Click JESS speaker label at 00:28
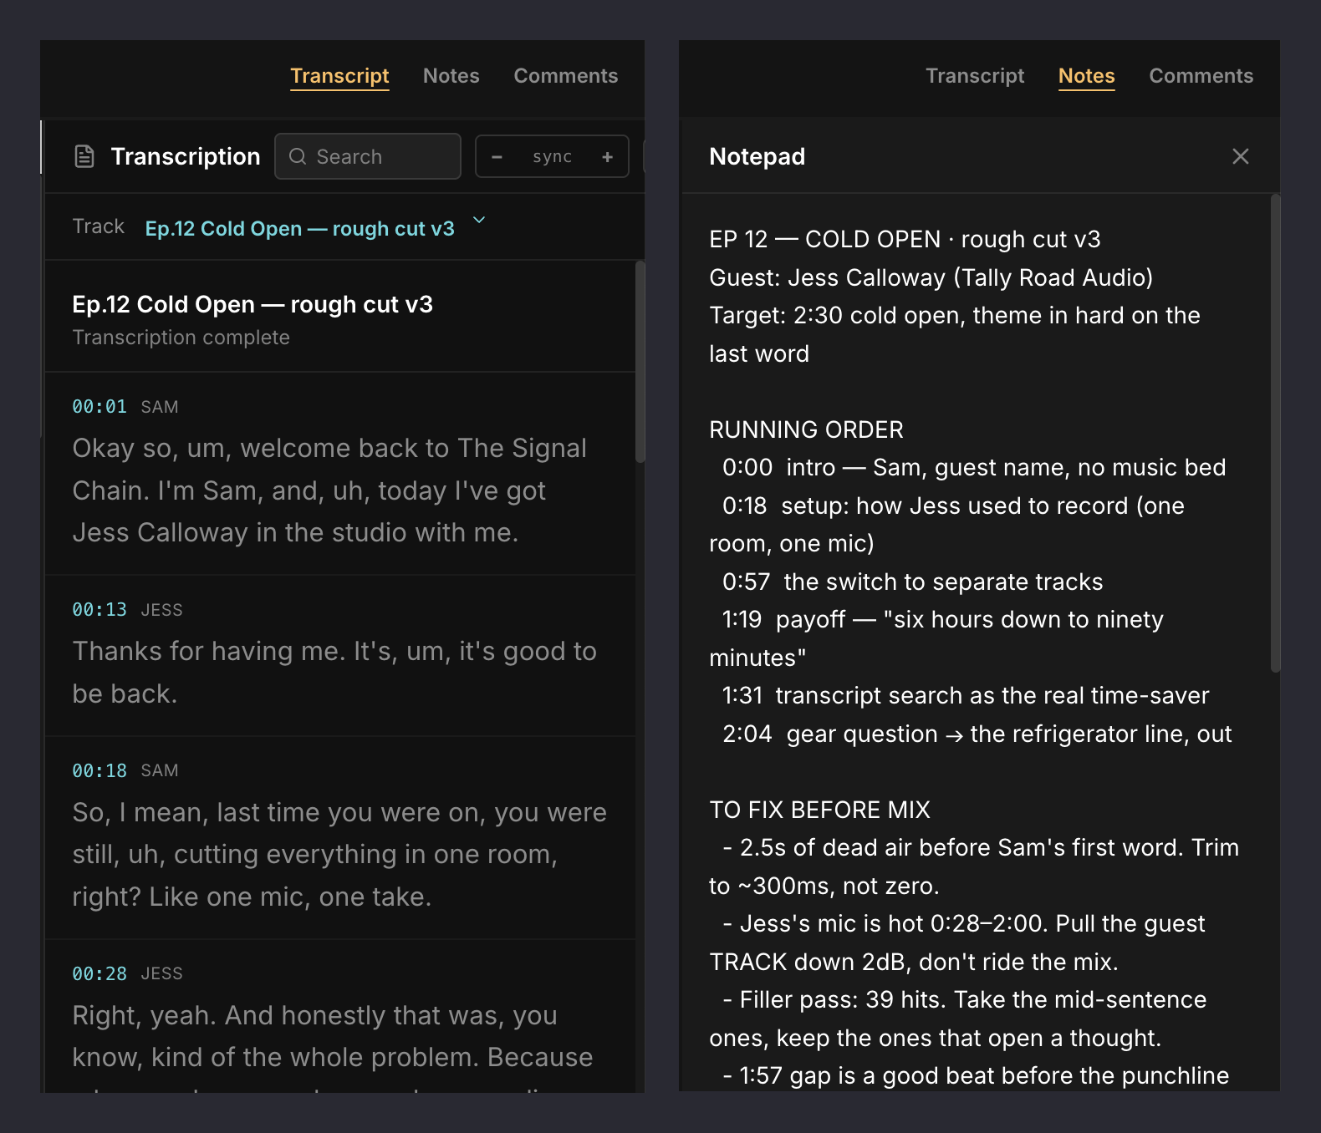The image size is (1321, 1133). tap(161, 973)
